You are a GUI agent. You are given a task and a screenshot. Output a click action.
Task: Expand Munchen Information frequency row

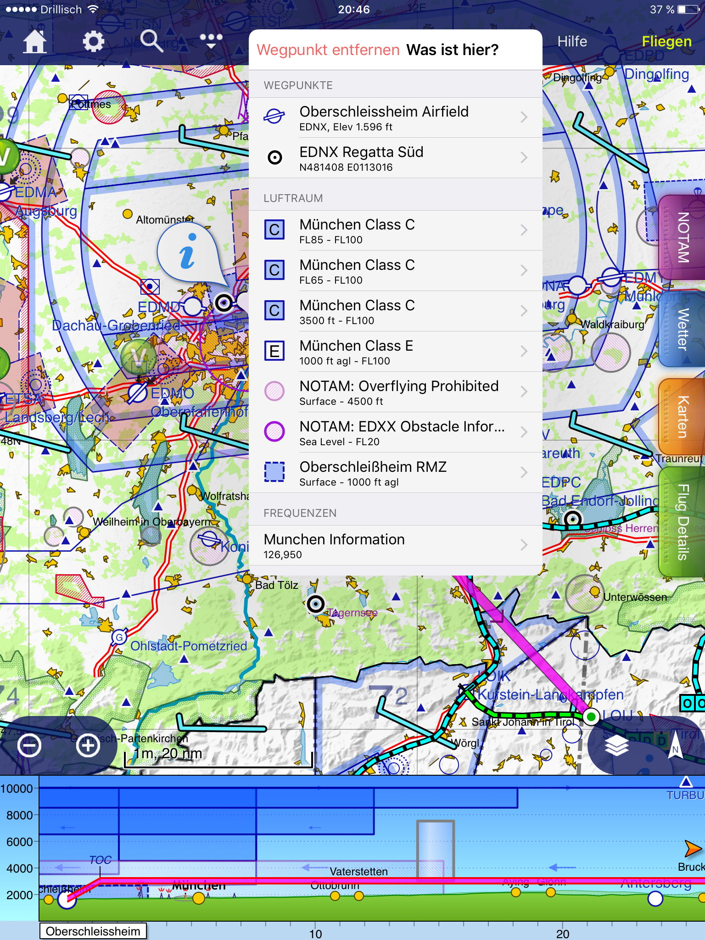coord(395,545)
